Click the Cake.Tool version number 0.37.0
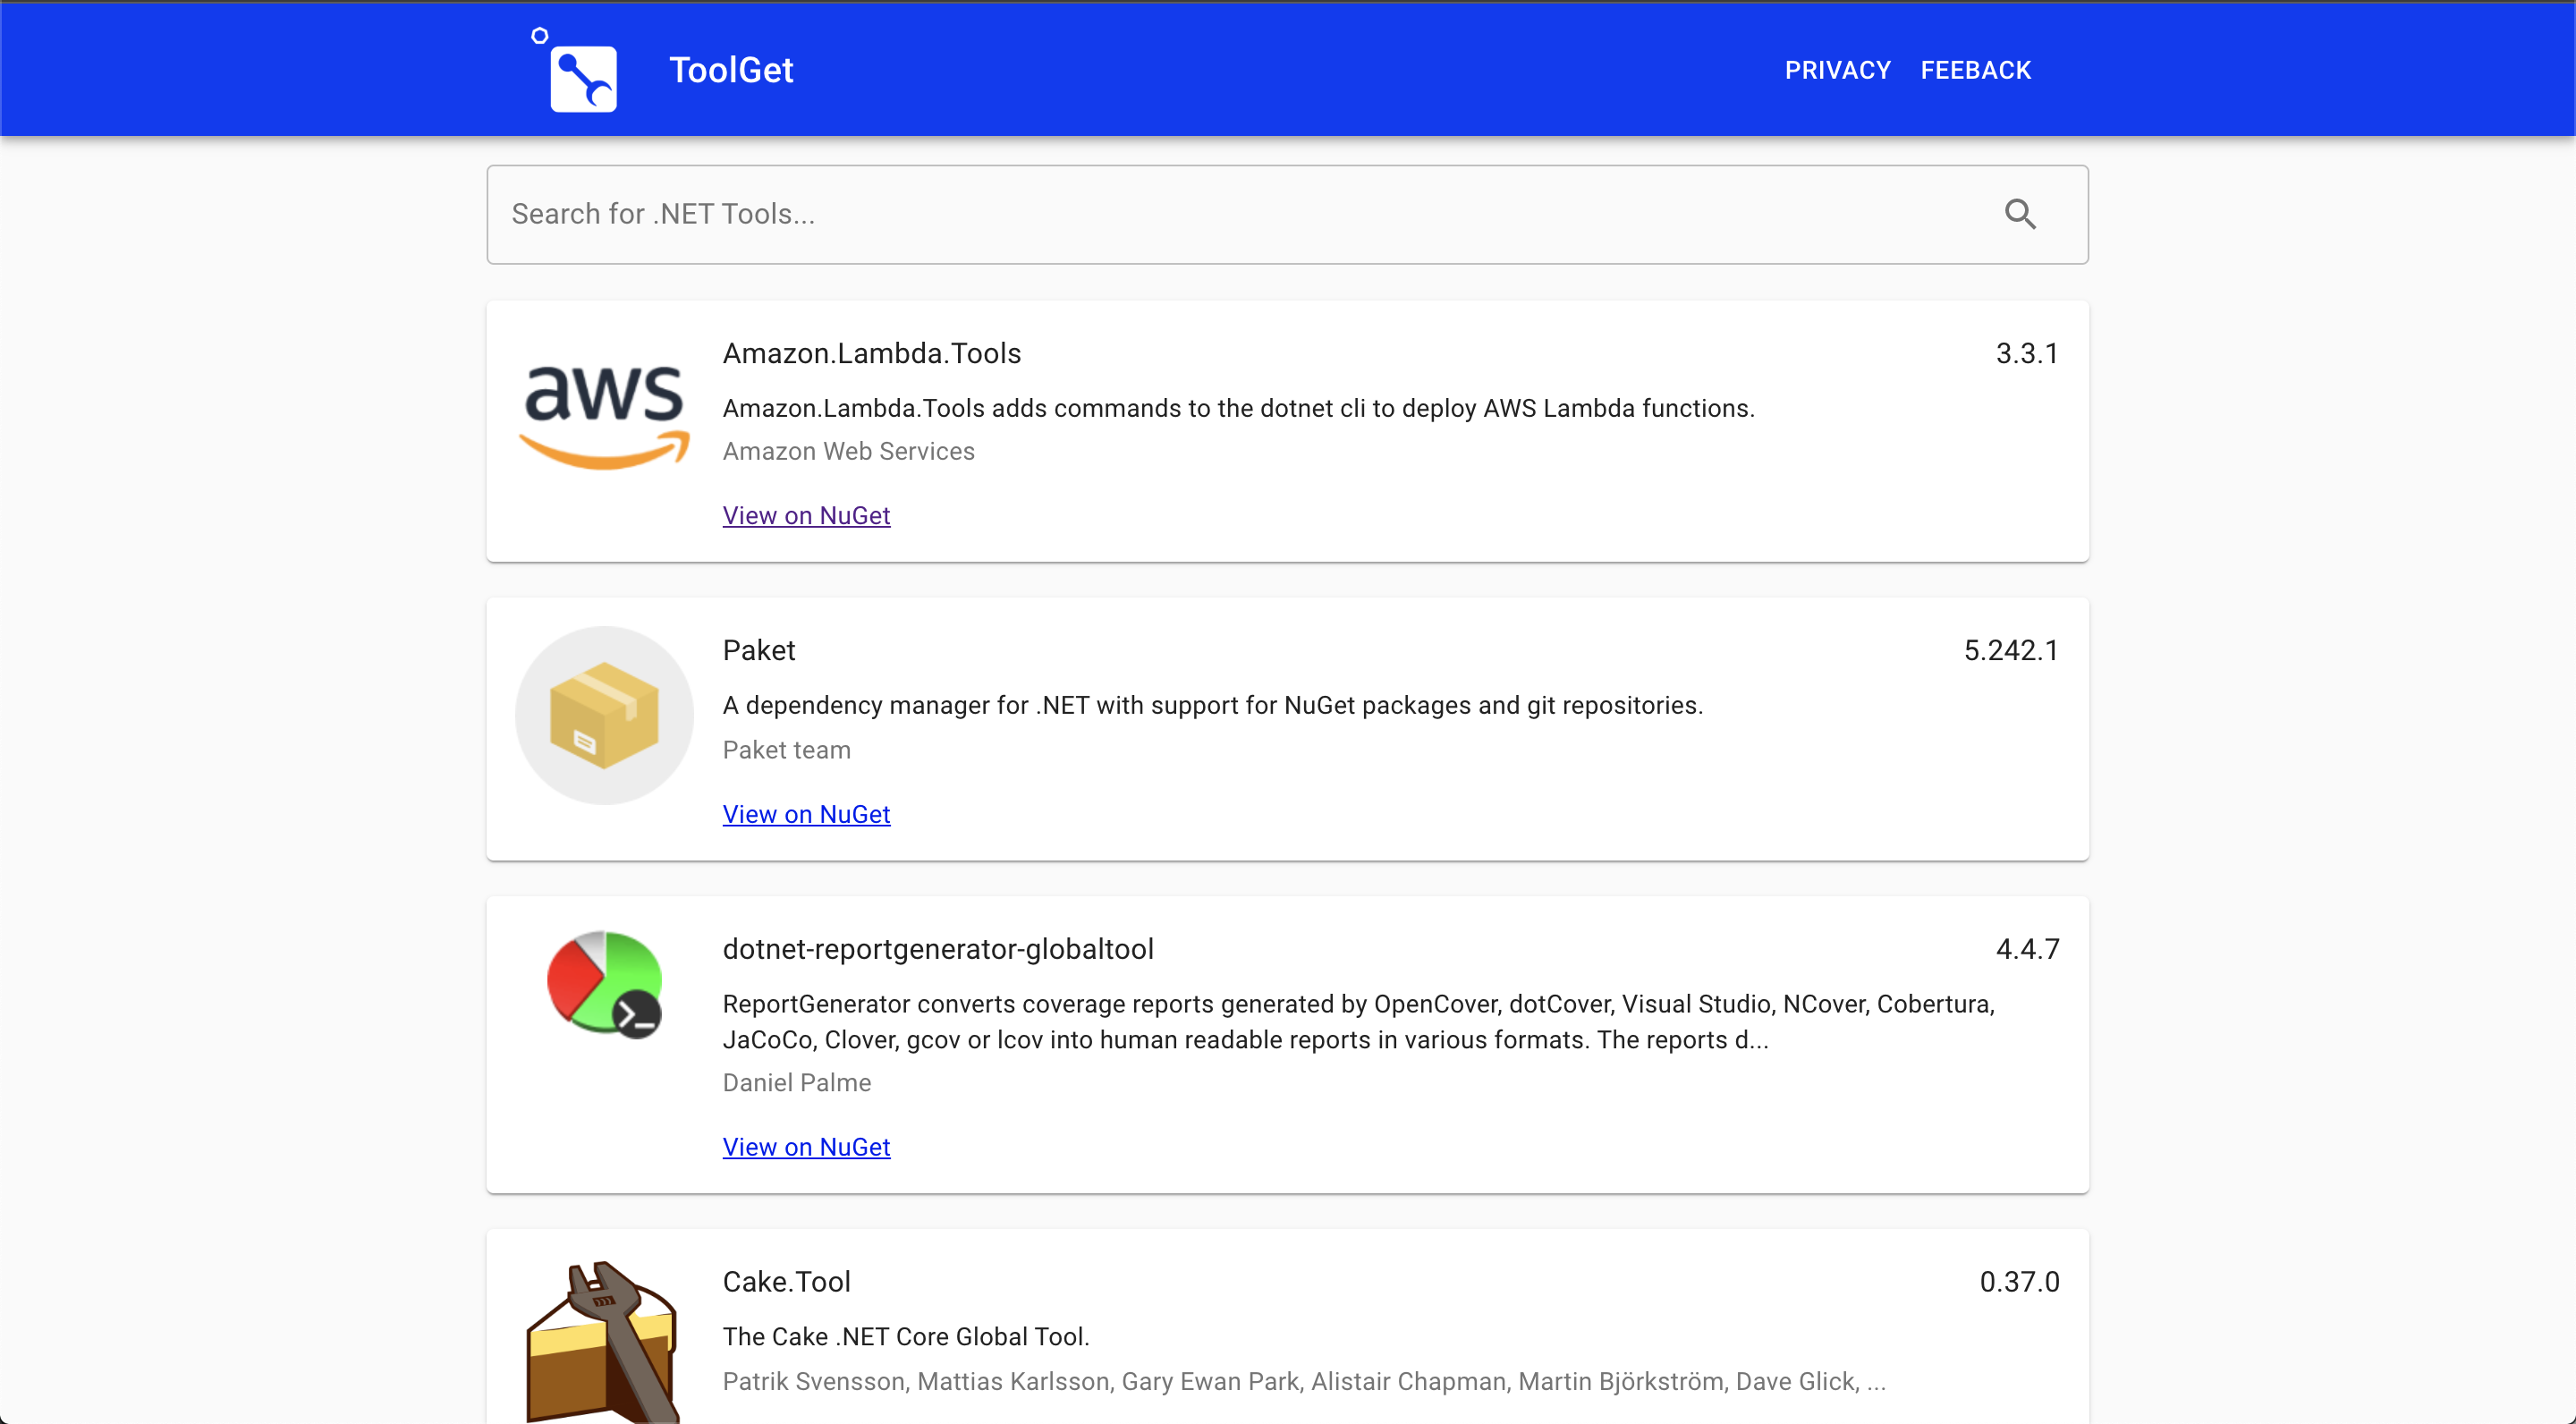 coord(2018,1281)
